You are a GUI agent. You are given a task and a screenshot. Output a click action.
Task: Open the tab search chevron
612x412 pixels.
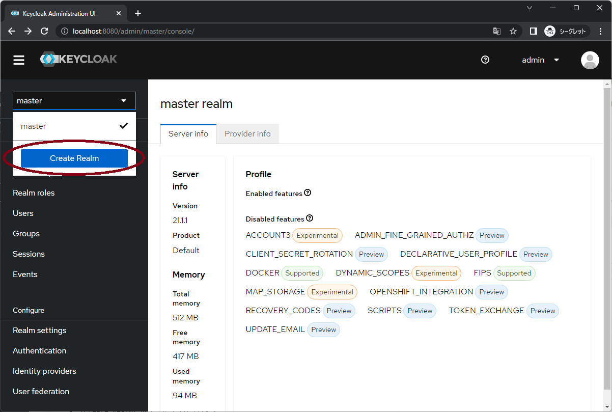(530, 8)
